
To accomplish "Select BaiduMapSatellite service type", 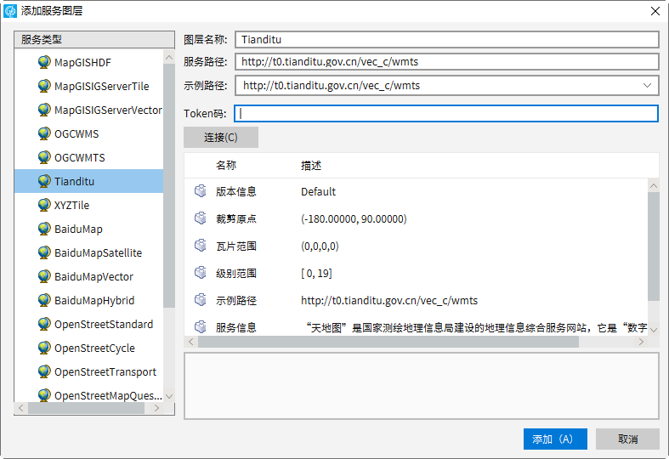I will [x=98, y=253].
